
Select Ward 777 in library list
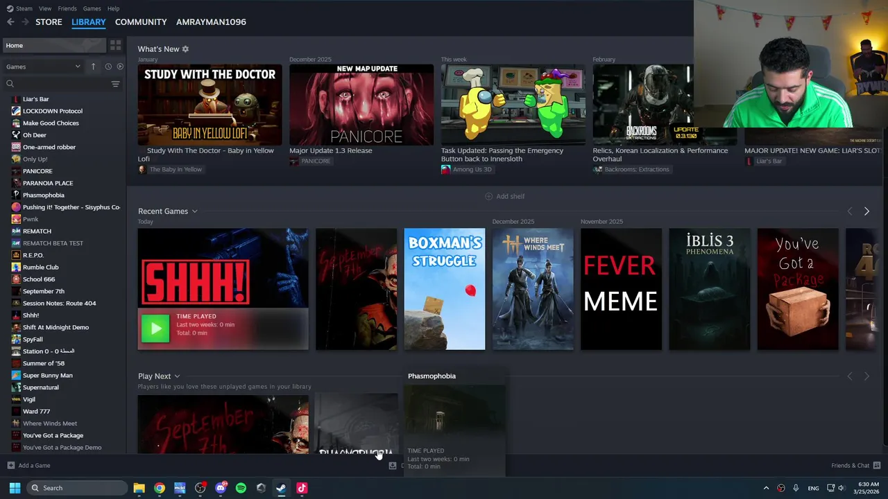pos(36,412)
